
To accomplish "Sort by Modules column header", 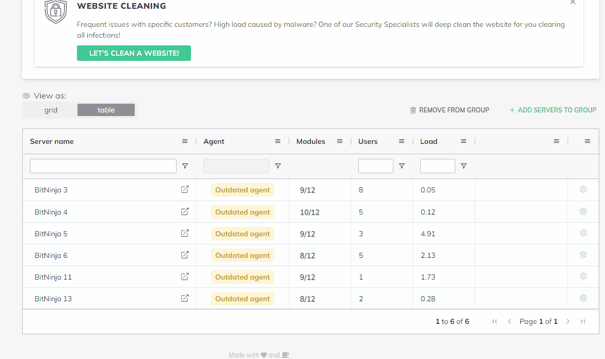I will pyautogui.click(x=311, y=141).
